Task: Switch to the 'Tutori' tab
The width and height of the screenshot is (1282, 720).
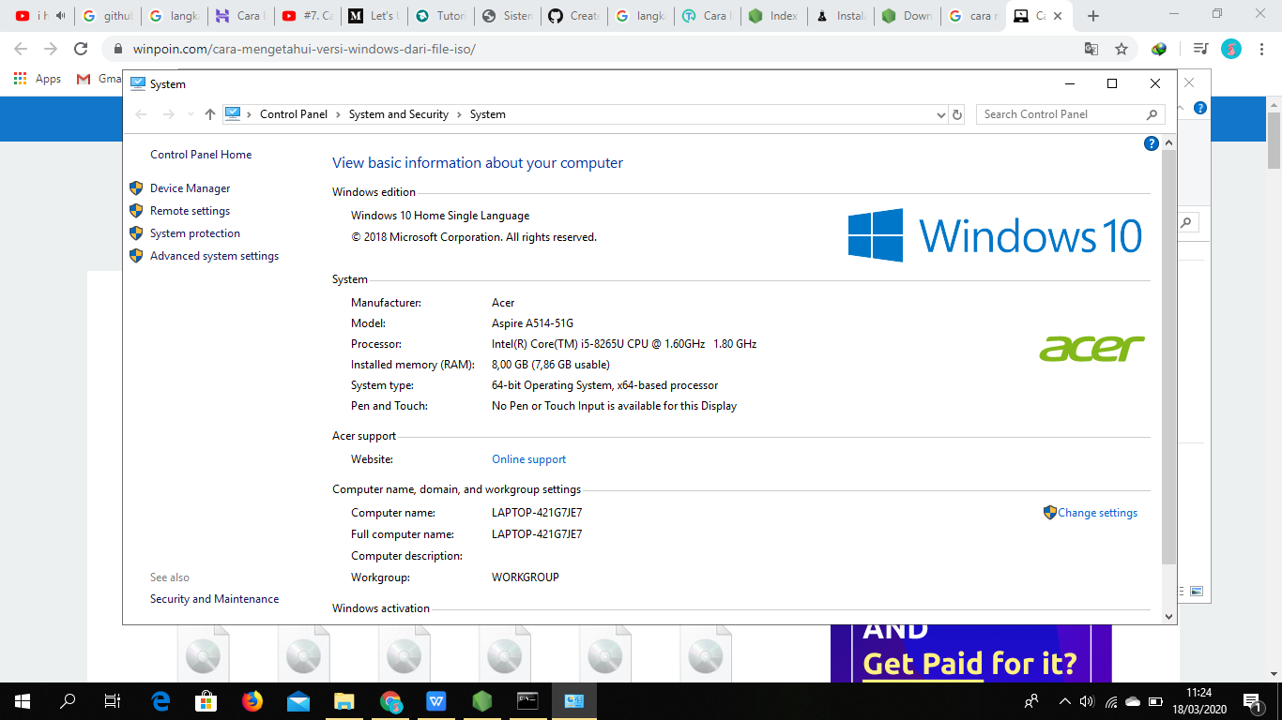Action: tap(441, 16)
